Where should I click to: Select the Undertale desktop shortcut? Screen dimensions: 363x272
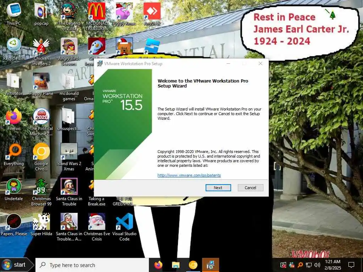click(x=14, y=190)
